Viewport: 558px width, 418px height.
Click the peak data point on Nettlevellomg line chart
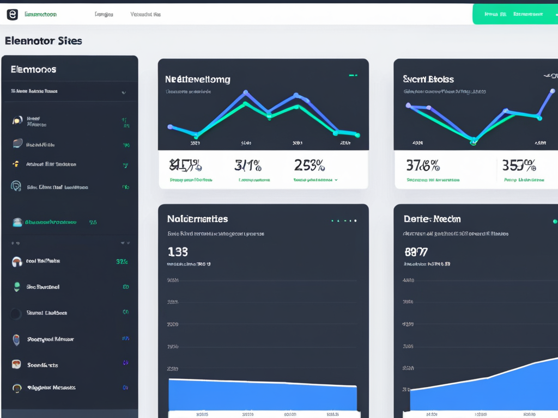coord(246,93)
